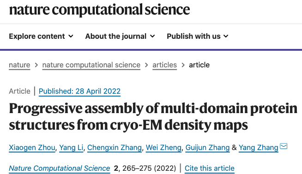Click the nature computational science logo
This screenshot has height=174, width=302.
tap(99, 10)
